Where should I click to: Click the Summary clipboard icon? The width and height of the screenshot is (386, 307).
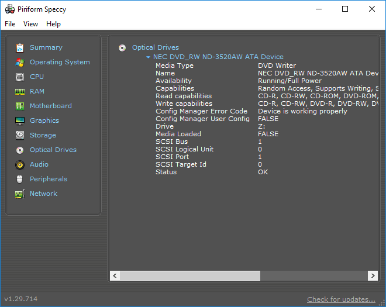pos(20,48)
